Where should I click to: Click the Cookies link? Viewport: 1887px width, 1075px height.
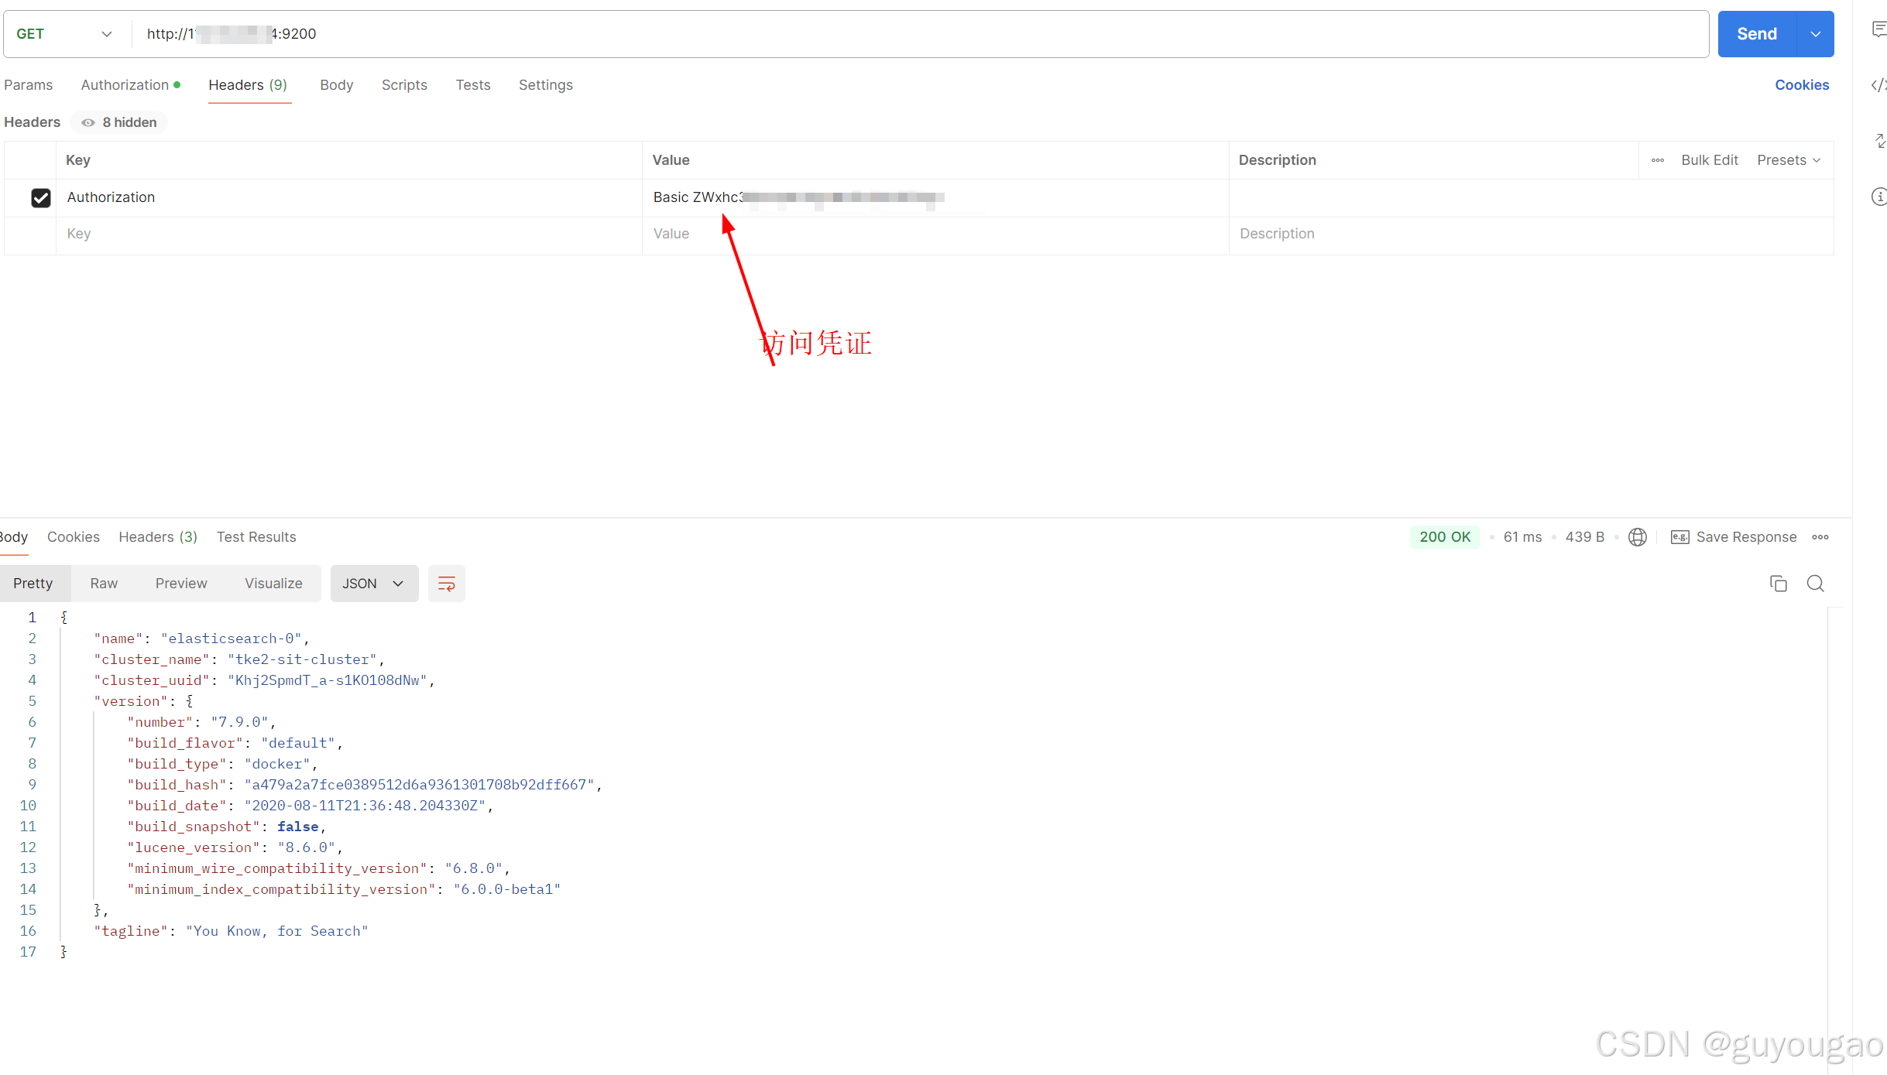point(1801,85)
